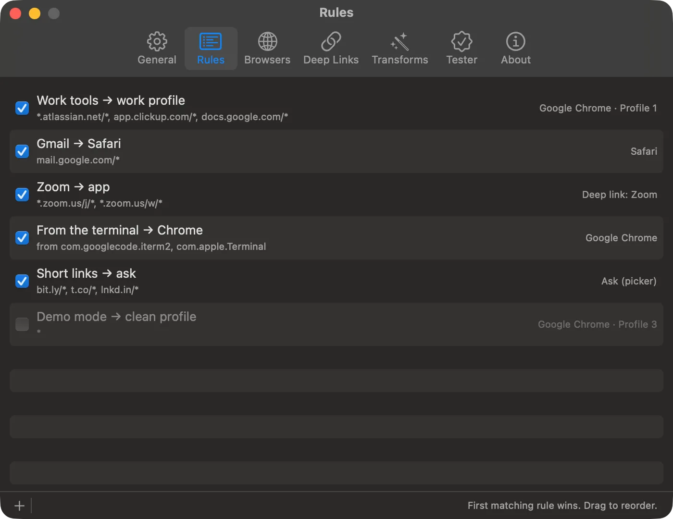Select 'Demo mode → clean profile' rule title
The height and width of the screenshot is (519, 673).
[x=116, y=317]
